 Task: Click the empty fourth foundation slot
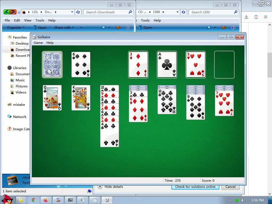(224, 65)
